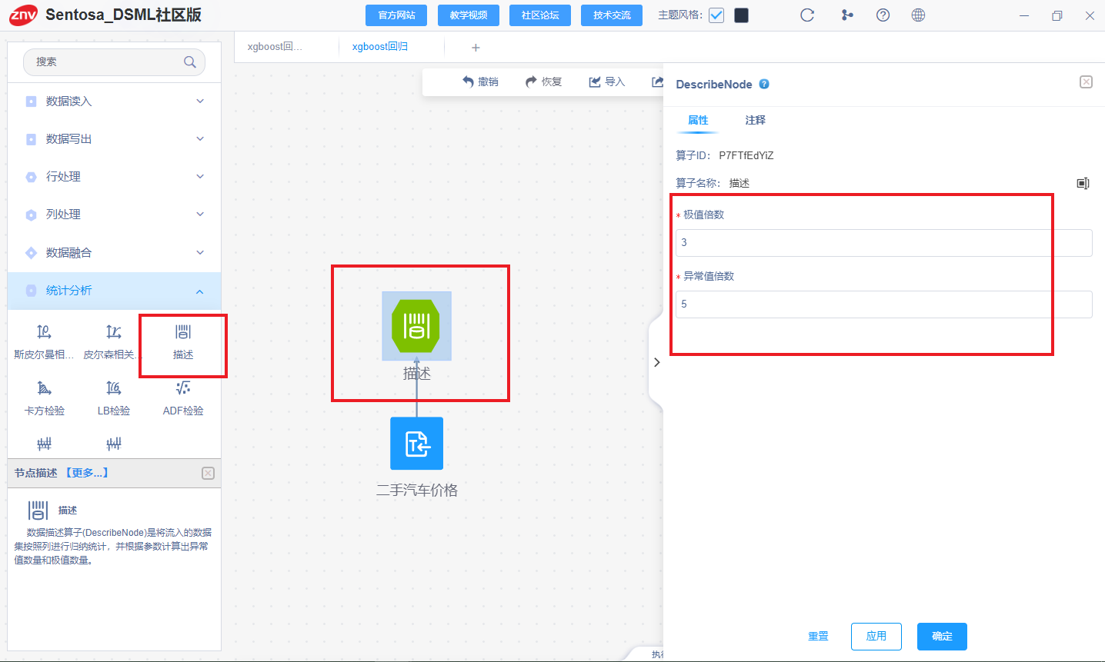The image size is (1105, 662).
Task: Open the help question mark icon in title bar
Action: pos(883,15)
